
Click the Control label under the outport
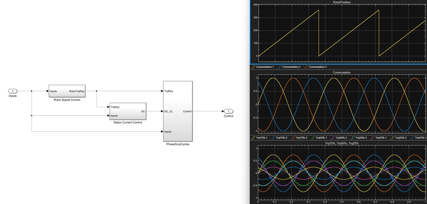point(229,116)
